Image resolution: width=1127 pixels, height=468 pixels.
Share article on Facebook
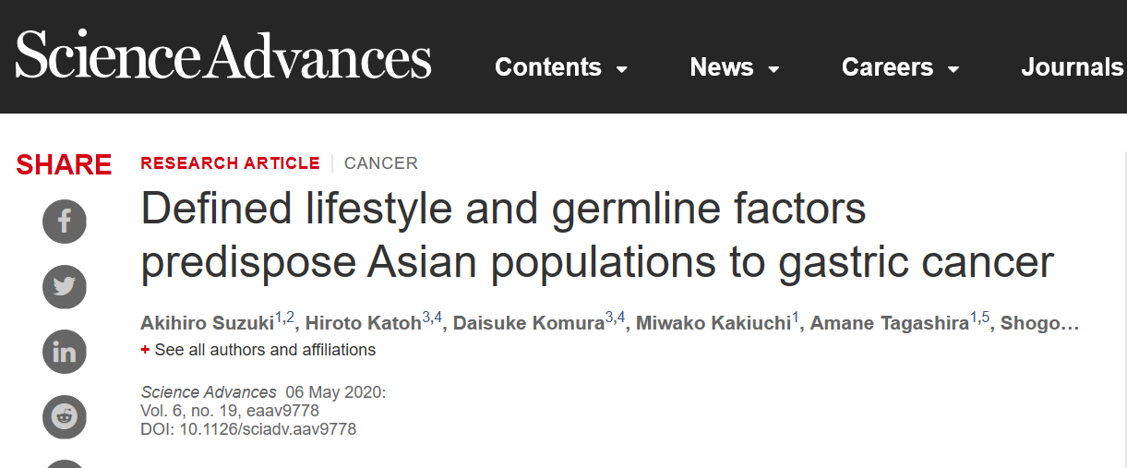click(x=65, y=221)
